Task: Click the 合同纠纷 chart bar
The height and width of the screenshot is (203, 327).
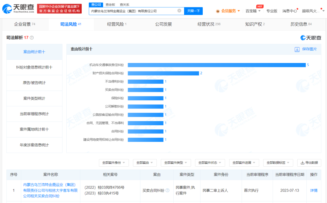Action: pos(146,131)
